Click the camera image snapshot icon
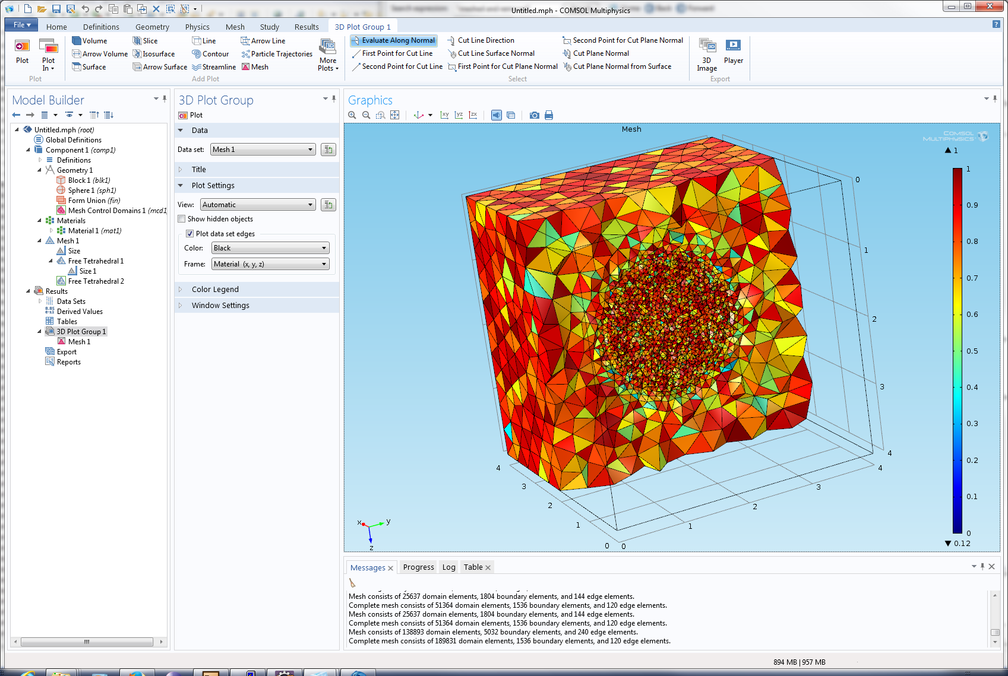 pyautogui.click(x=535, y=115)
